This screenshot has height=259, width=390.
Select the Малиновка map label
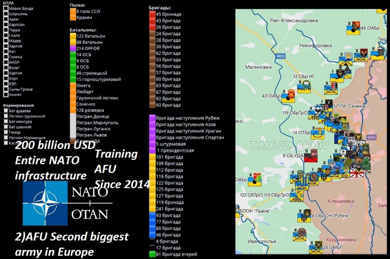[258, 67]
